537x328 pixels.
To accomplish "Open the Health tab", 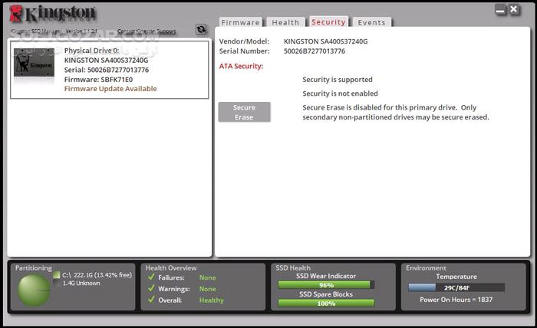I will 285,22.
